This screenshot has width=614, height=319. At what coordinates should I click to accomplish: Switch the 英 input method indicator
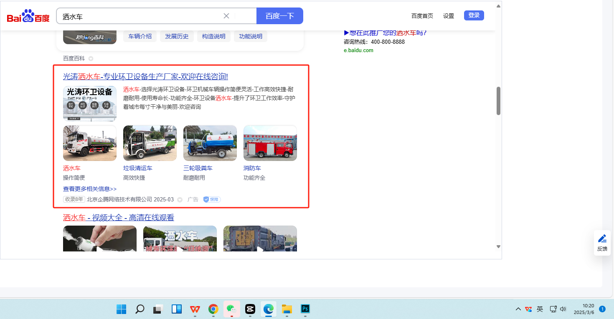tap(540, 309)
